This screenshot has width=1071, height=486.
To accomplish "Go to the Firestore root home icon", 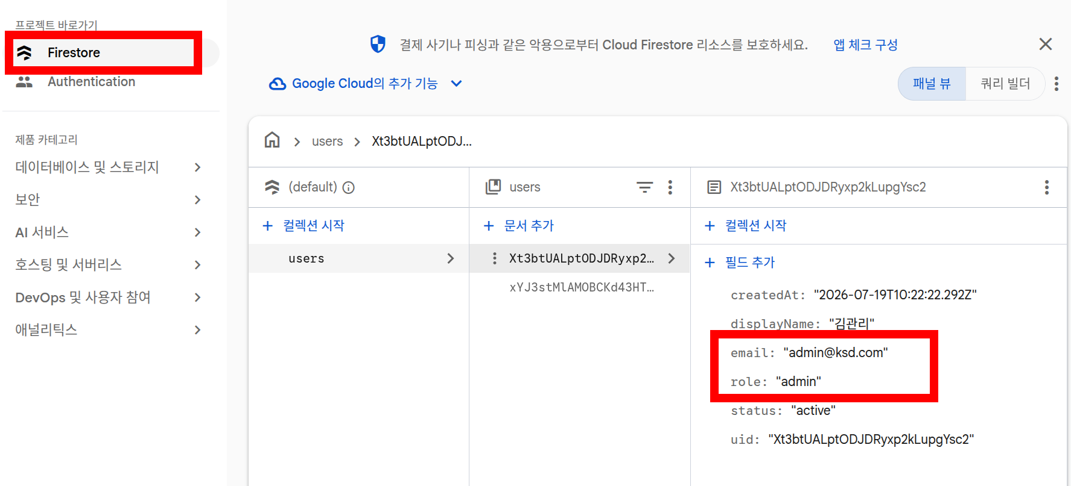I will pyautogui.click(x=272, y=140).
